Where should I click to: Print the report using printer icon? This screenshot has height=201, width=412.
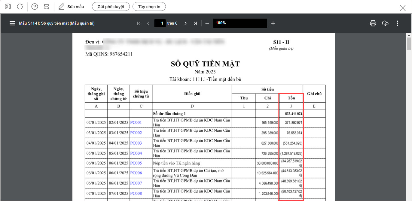click(373, 23)
